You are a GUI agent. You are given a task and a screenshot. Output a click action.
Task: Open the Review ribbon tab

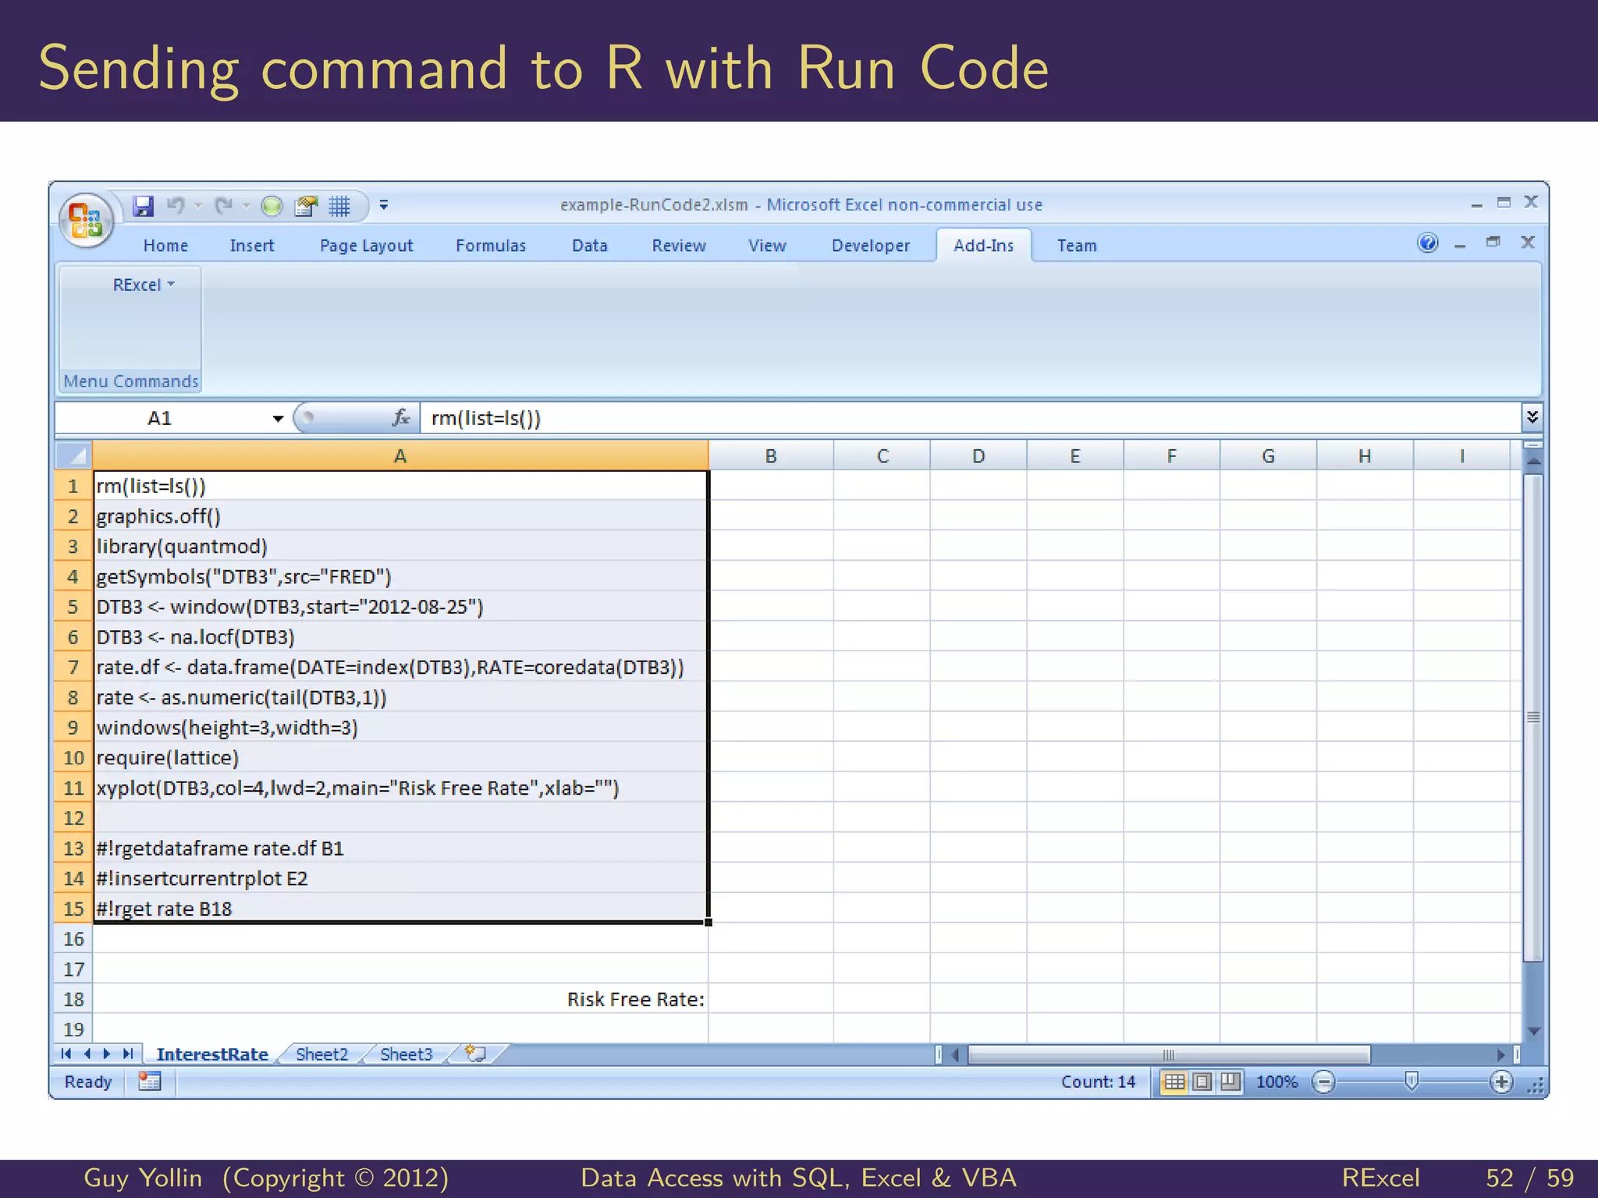[678, 246]
